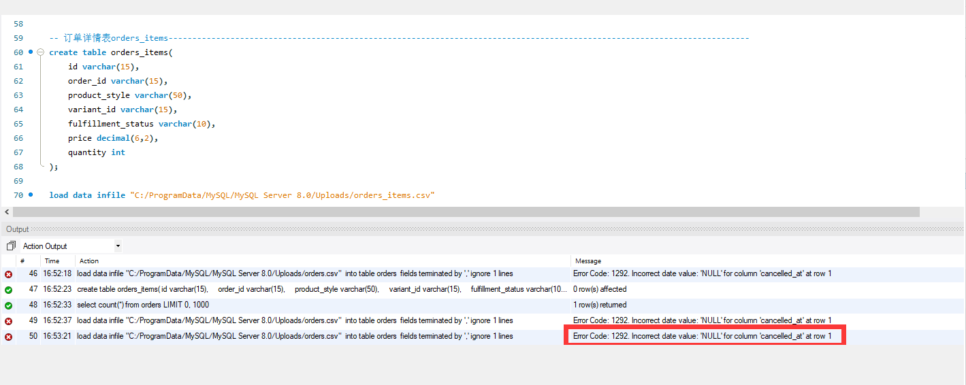Click 'create table orders_items(' code line

[111, 52]
